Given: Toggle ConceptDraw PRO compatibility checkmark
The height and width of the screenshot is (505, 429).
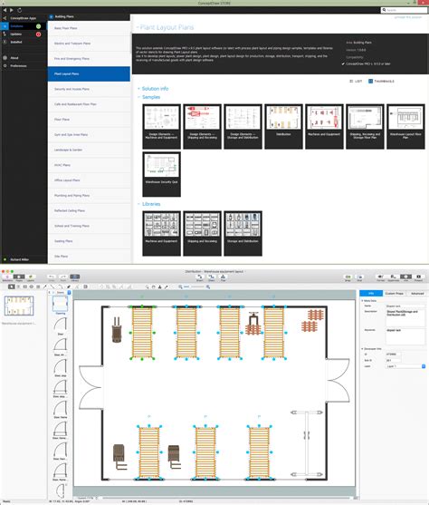Looking at the screenshot, I should pos(343,63).
